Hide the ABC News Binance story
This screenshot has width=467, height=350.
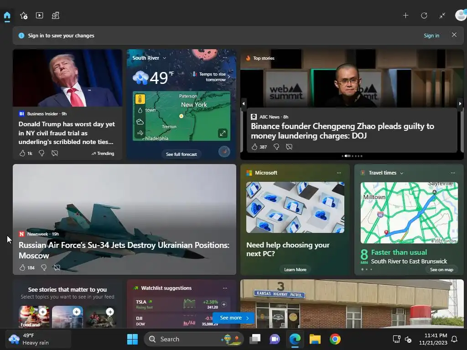point(289,147)
